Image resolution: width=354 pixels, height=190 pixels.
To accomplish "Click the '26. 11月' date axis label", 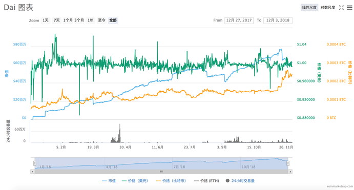I will (x=286, y=147).
